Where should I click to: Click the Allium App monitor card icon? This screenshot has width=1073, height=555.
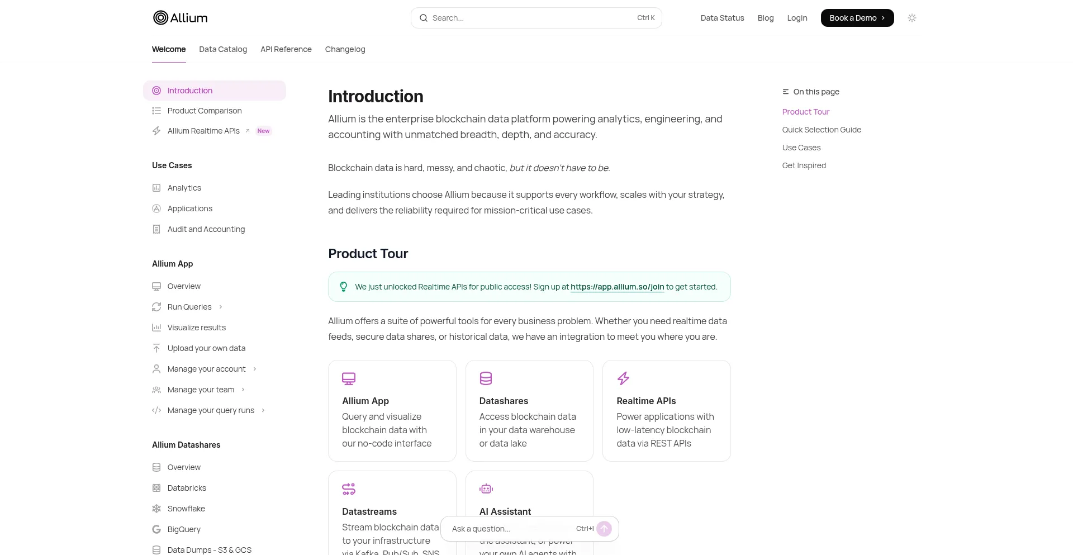(x=349, y=378)
